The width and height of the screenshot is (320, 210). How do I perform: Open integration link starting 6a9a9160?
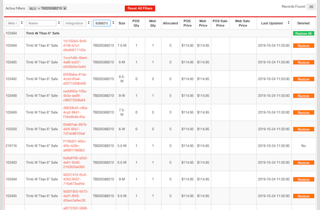coord(76,162)
